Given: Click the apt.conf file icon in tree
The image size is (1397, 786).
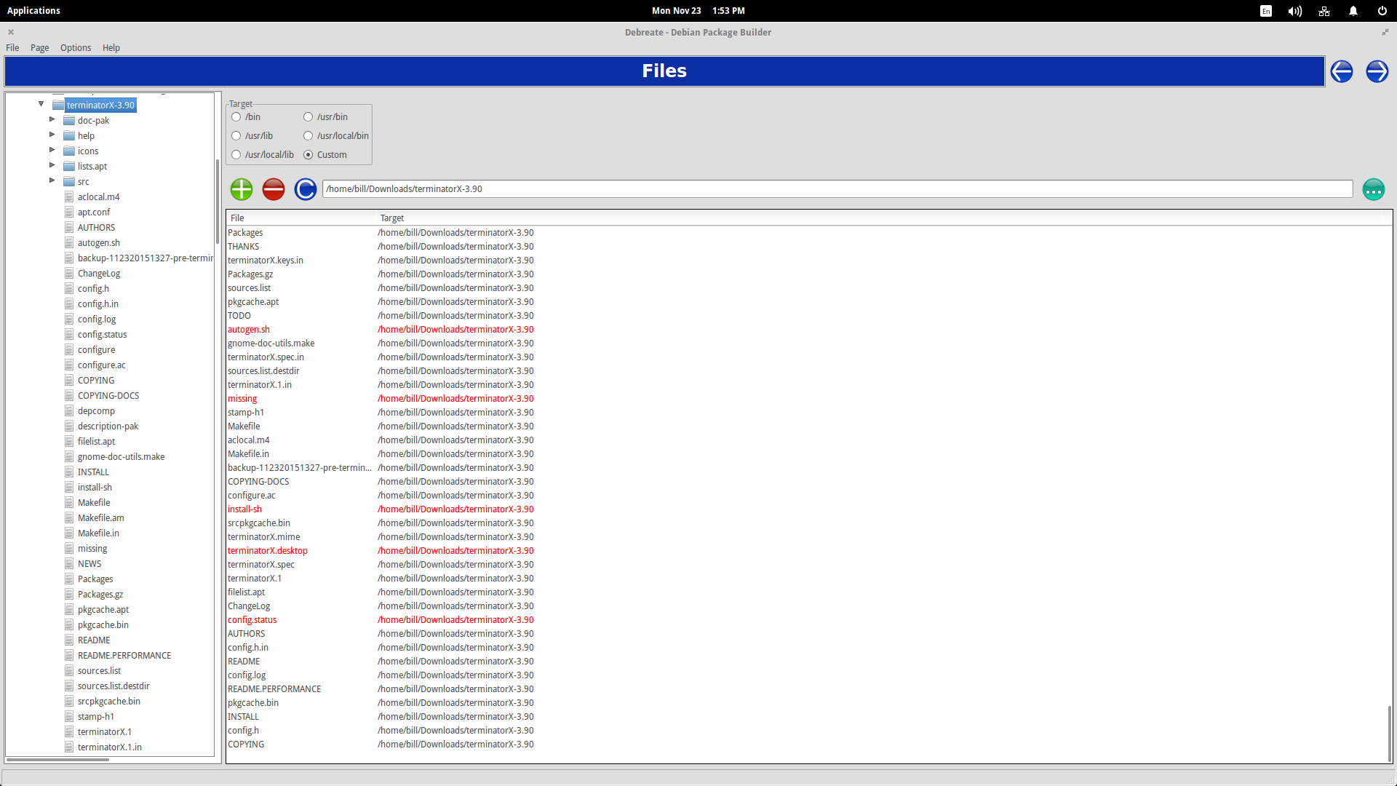Looking at the screenshot, I should click(x=69, y=213).
